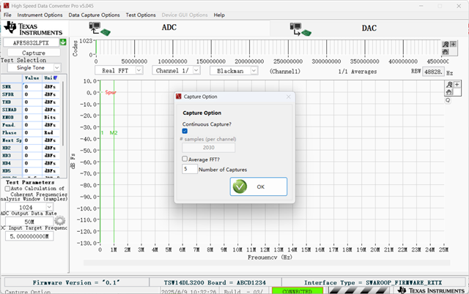Enable the Average FFT checkbox
The height and width of the screenshot is (294, 469).
(x=185, y=159)
